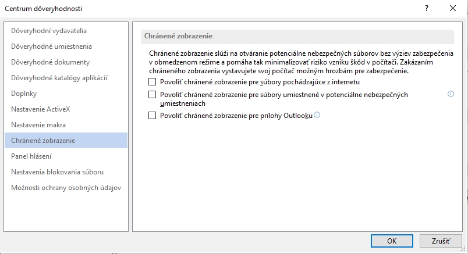
Task: Select Chránené zobrazenie in the list
Action: pyautogui.click(x=43, y=141)
